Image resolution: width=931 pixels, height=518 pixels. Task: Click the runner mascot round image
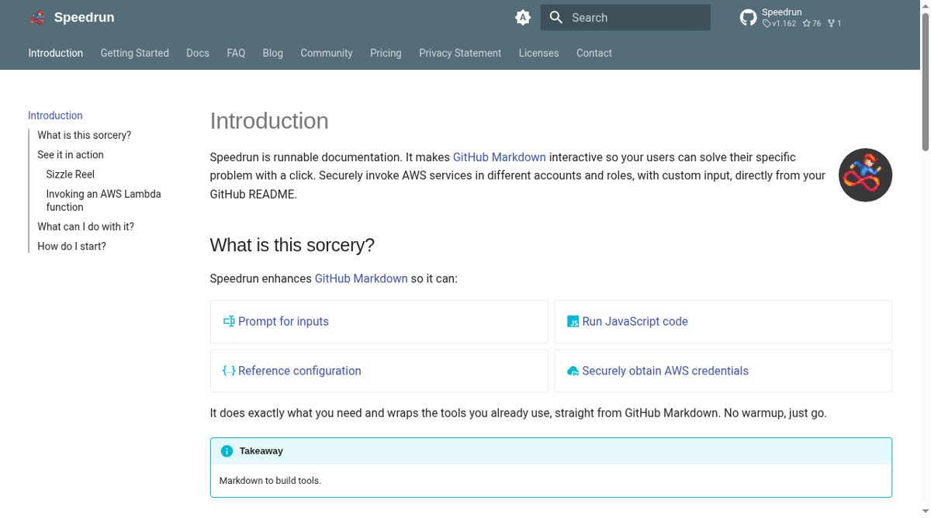tap(865, 175)
